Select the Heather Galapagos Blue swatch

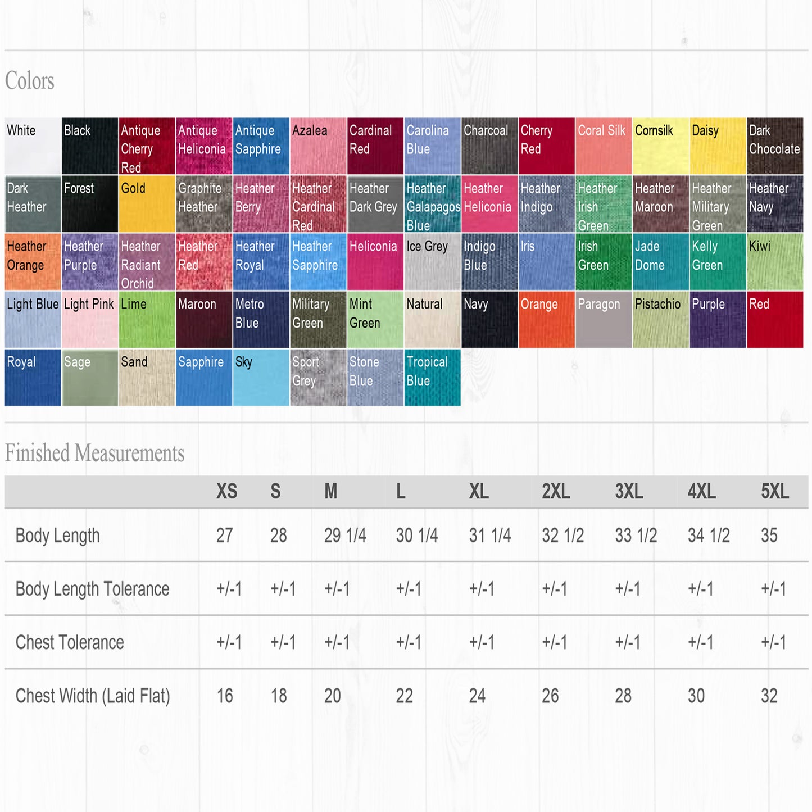tap(432, 204)
